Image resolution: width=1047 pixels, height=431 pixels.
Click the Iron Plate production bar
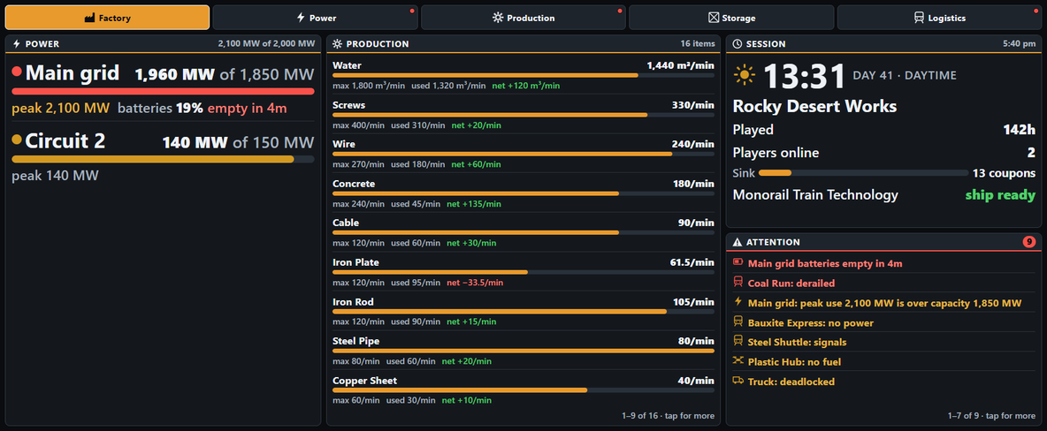click(x=523, y=272)
